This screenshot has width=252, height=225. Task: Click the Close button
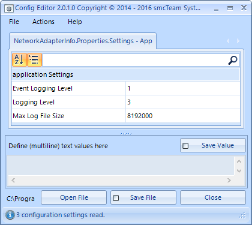pyautogui.click(x=213, y=197)
